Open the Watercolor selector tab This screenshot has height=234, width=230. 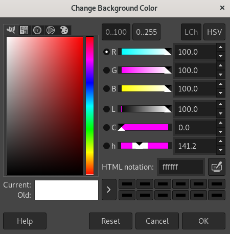pos(37,30)
